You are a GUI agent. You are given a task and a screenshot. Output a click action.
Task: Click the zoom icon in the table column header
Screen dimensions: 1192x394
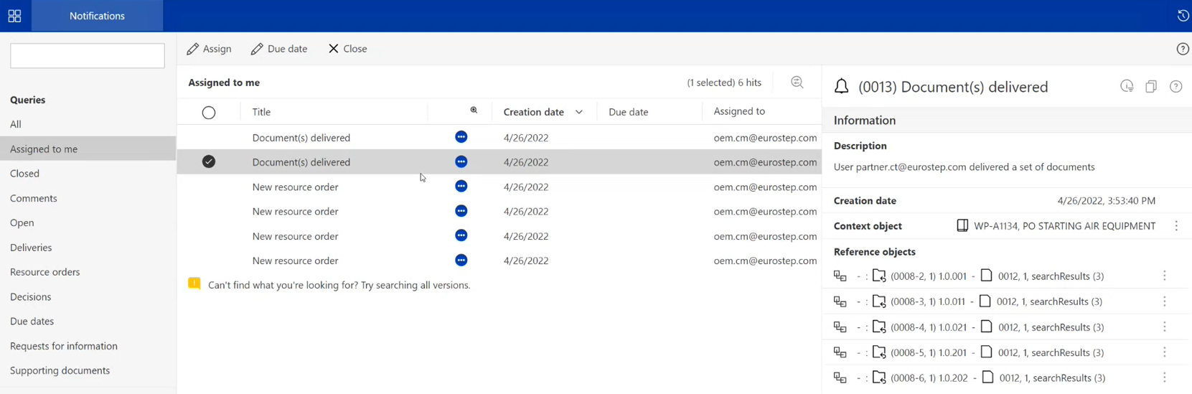click(474, 111)
